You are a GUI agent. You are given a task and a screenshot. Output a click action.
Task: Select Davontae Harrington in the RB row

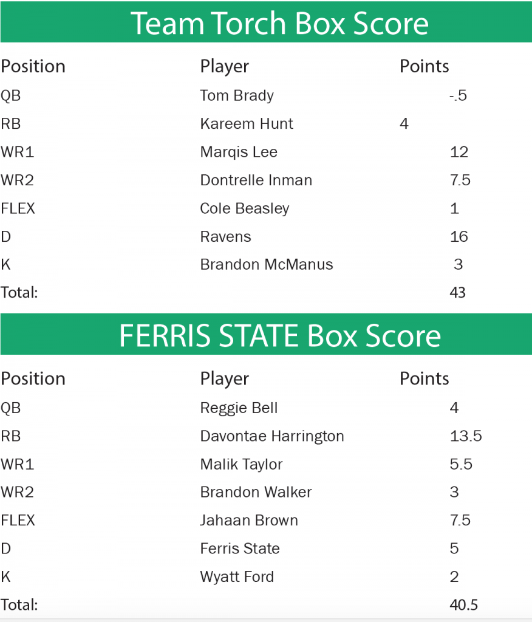(x=272, y=436)
